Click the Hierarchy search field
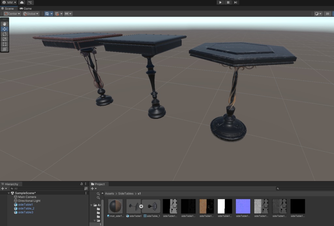 (x=46, y=188)
